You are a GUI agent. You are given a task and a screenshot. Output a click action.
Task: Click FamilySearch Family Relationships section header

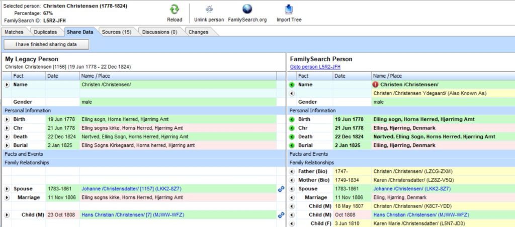tap(401, 162)
